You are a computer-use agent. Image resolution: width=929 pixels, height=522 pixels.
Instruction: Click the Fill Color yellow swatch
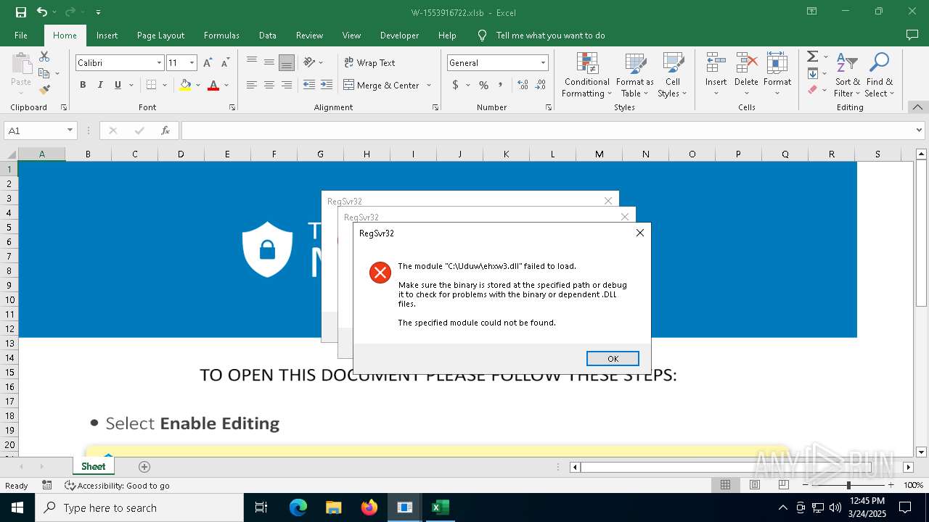tap(185, 85)
